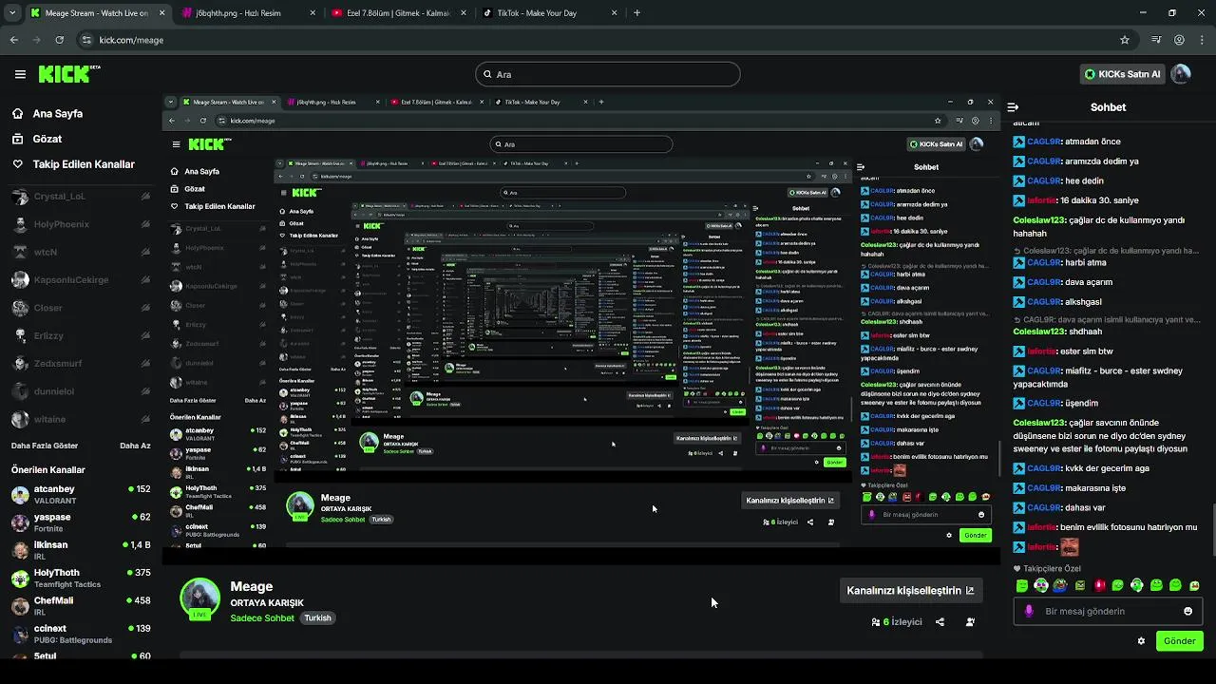Open browser media control icon in toolbar
This screenshot has width=1216, height=684.
[x=1156, y=40]
